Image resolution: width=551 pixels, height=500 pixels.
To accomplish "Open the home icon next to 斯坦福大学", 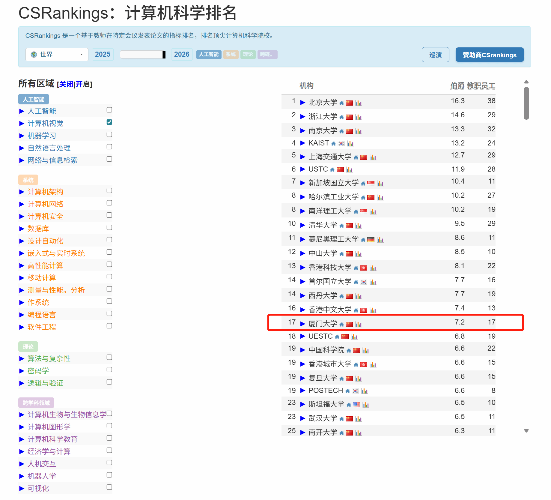I will pyautogui.click(x=349, y=405).
